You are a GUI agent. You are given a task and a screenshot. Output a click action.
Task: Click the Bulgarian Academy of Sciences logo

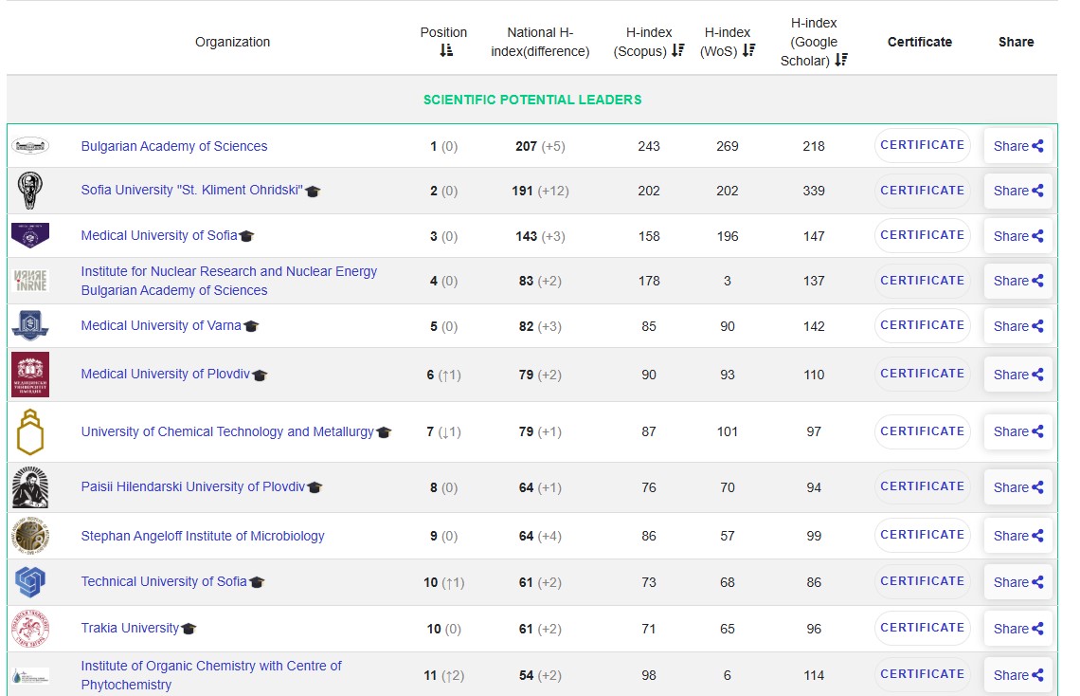30,145
